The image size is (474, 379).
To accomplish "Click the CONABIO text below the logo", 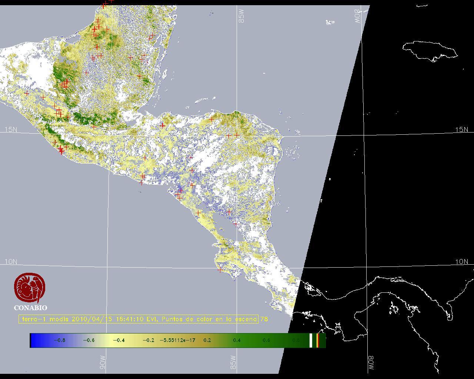I will pyautogui.click(x=30, y=308).
